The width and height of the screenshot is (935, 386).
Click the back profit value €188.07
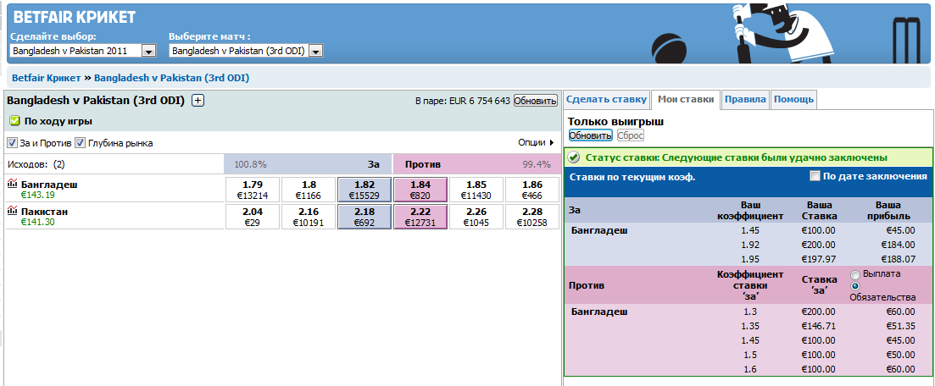pos(896,259)
